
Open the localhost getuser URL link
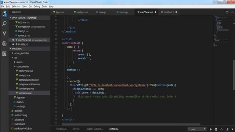pyautogui.click(x=118, y=85)
